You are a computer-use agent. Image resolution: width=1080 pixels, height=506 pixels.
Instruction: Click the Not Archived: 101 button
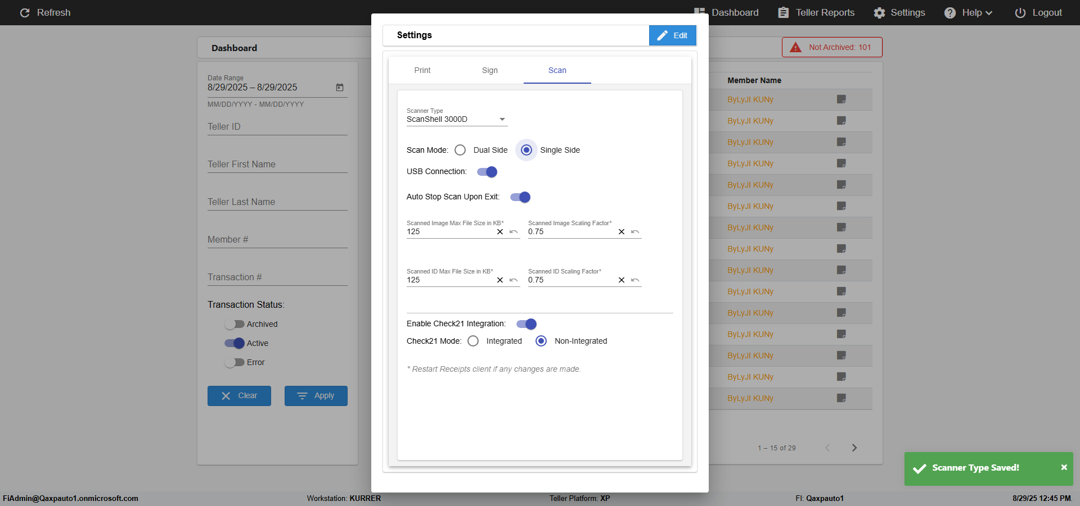click(832, 47)
